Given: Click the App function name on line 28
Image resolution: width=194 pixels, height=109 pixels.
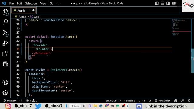Looking at the screenshot, I should (x=68, y=37).
